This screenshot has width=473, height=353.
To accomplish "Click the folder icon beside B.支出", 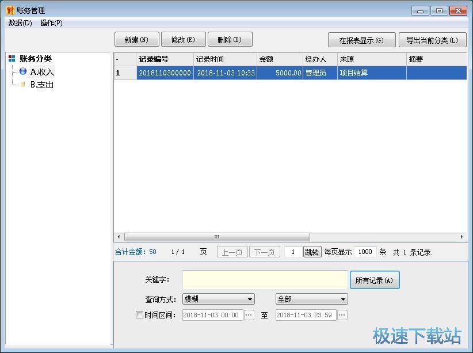I will (x=23, y=84).
